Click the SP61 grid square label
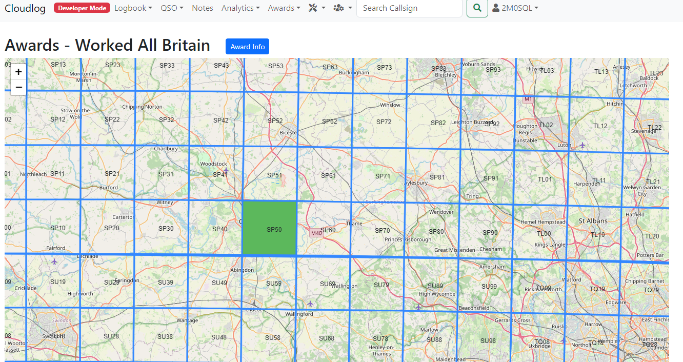The height and width of the screenshot is (362, 683). [328, 176]
